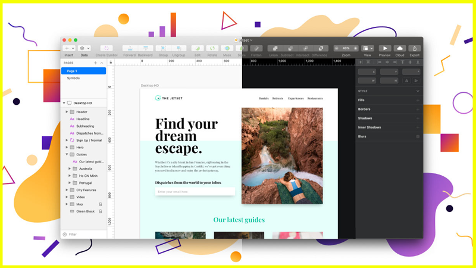Click the Rentals nav link
This screenshot has width=476, height=268.
264,98
